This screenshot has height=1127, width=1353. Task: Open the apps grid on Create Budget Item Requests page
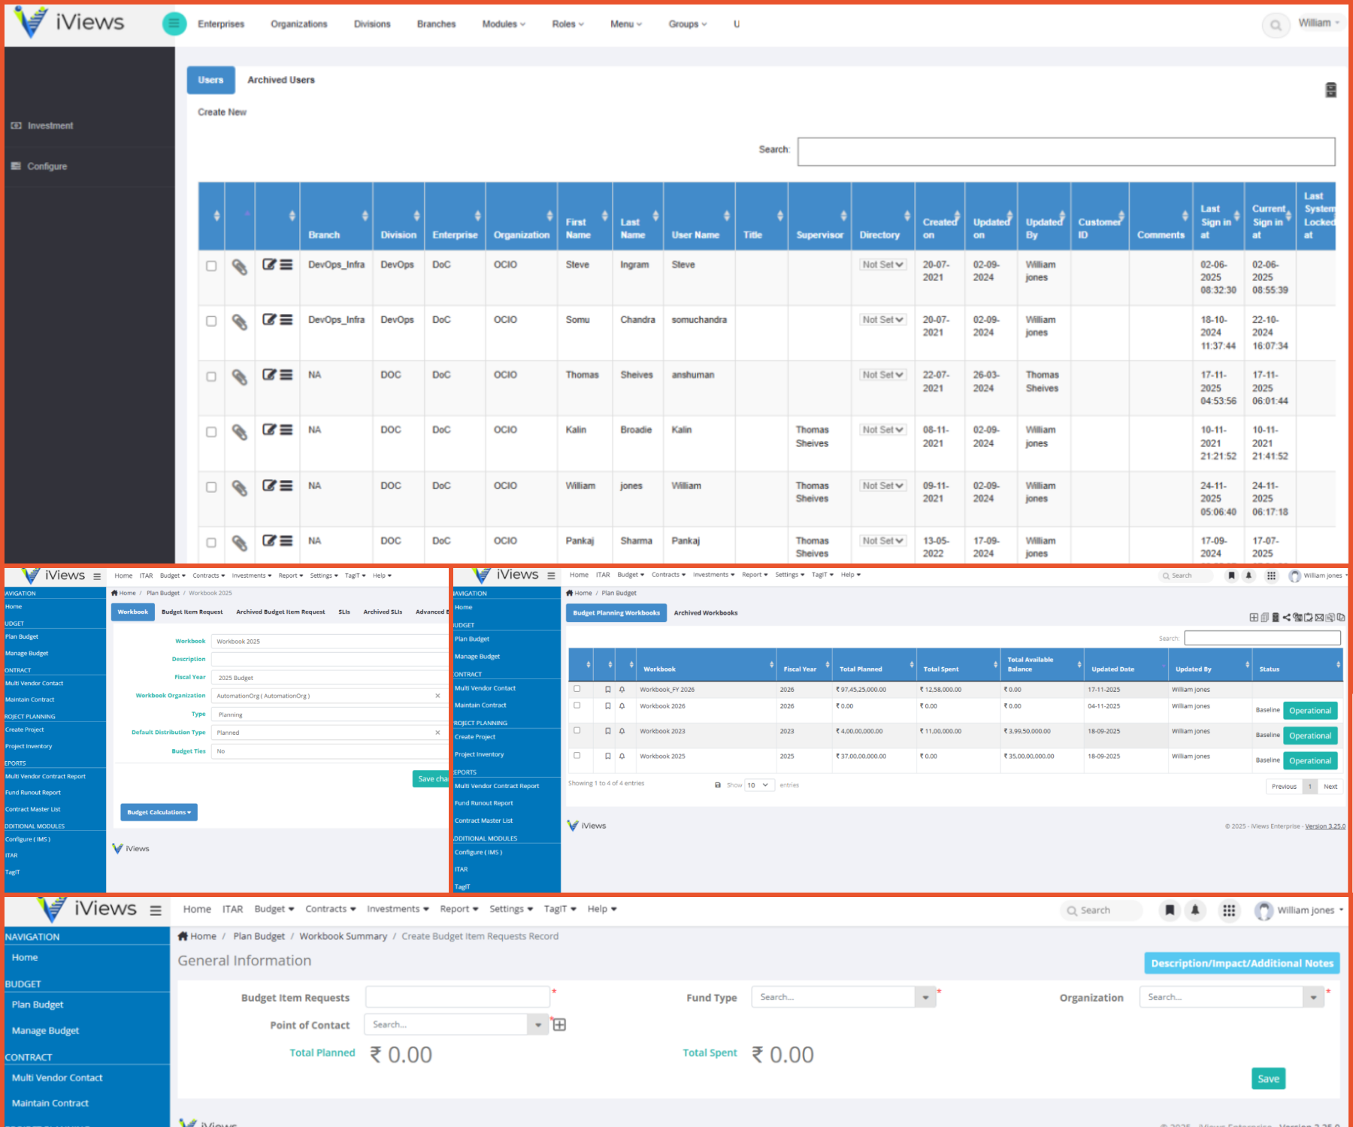point(1229,911)
